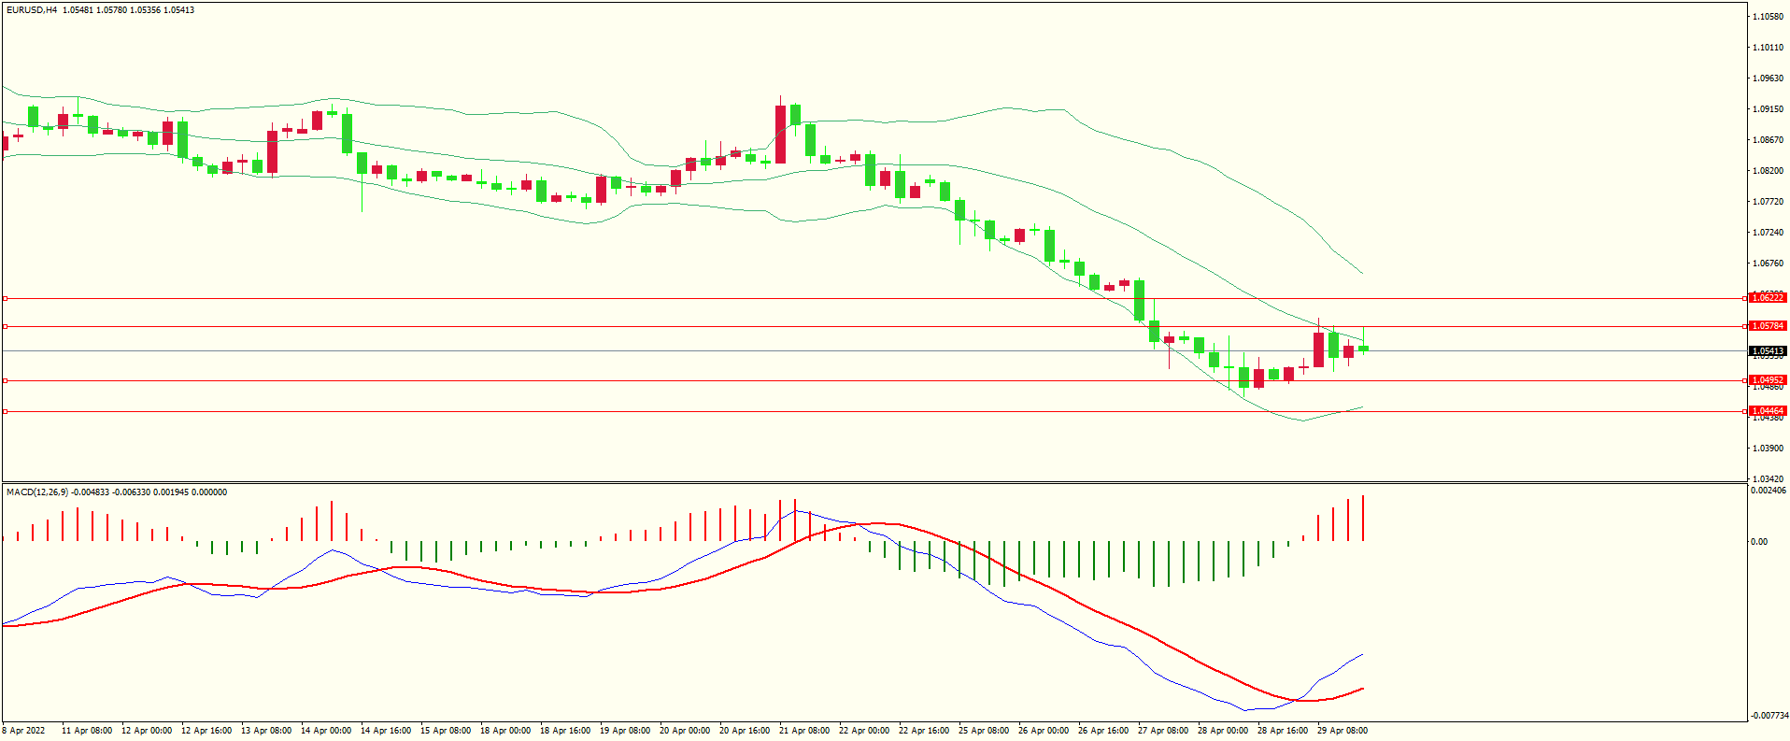Grab left-end handle of the 1.06222 line
The width and height of the screenshot is (1790, 741).
tap(5, 298)
